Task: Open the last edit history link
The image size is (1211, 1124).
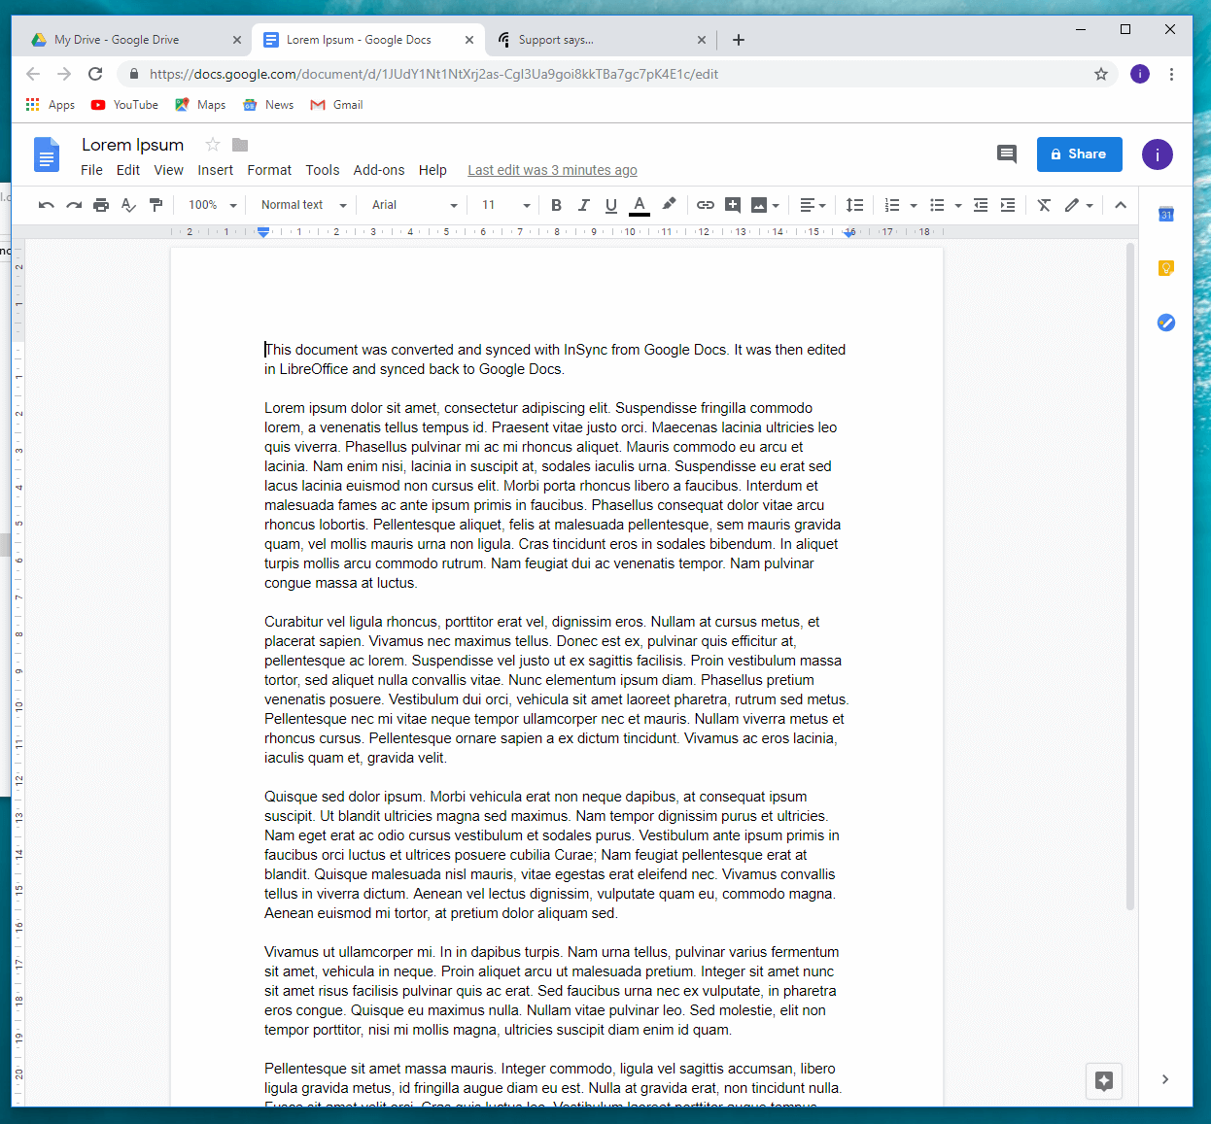Action: (552, 170)
